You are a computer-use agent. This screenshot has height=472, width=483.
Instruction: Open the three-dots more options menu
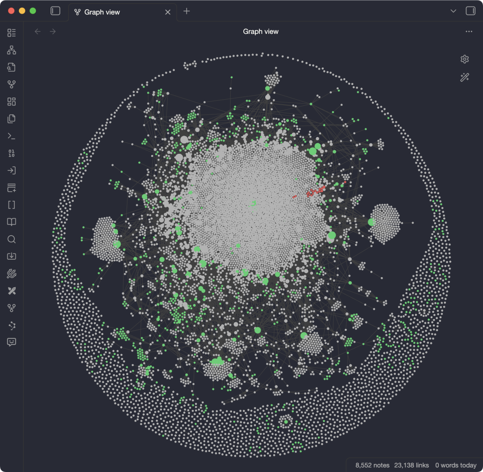[469, 31]
